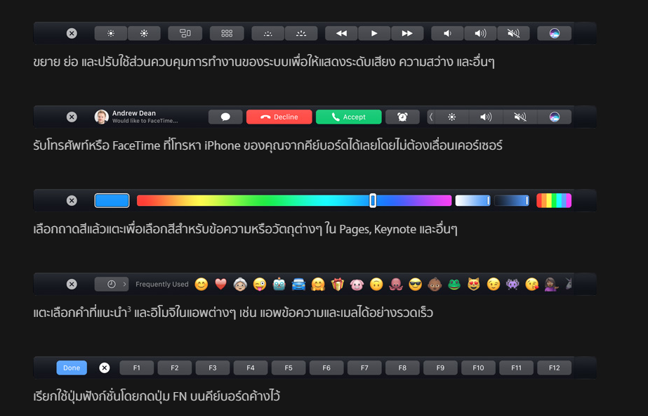Reply with message icon beside Decline

225,117
